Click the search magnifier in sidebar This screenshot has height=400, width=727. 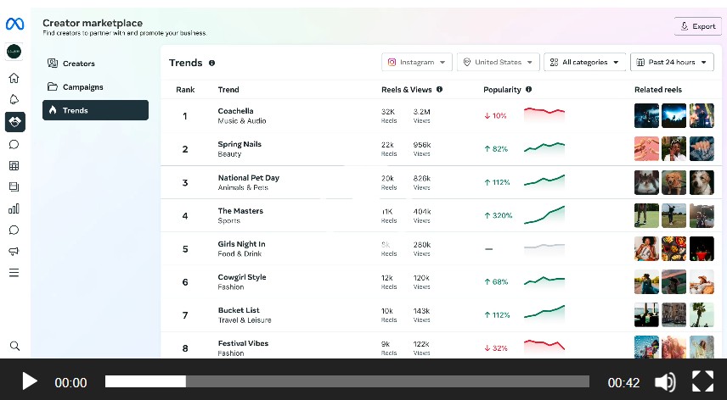coord(14,346)
